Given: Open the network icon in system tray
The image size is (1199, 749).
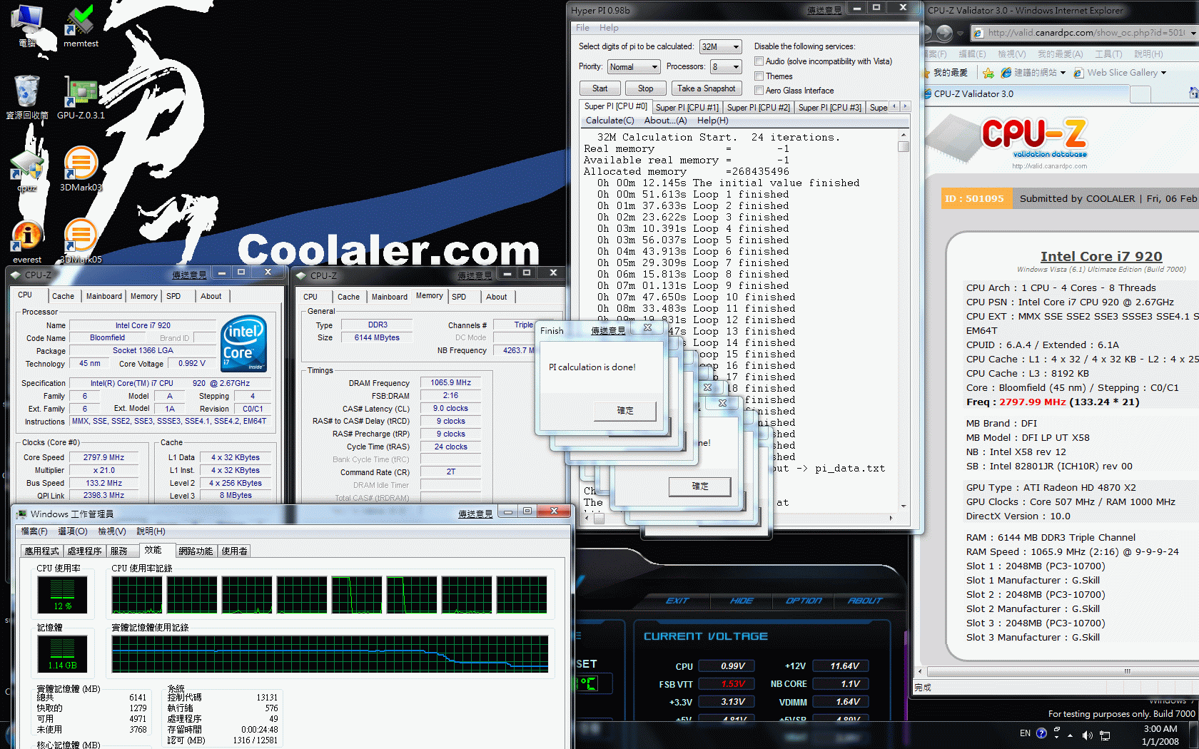Looking at the screenshot, I should coord(1105,735).
